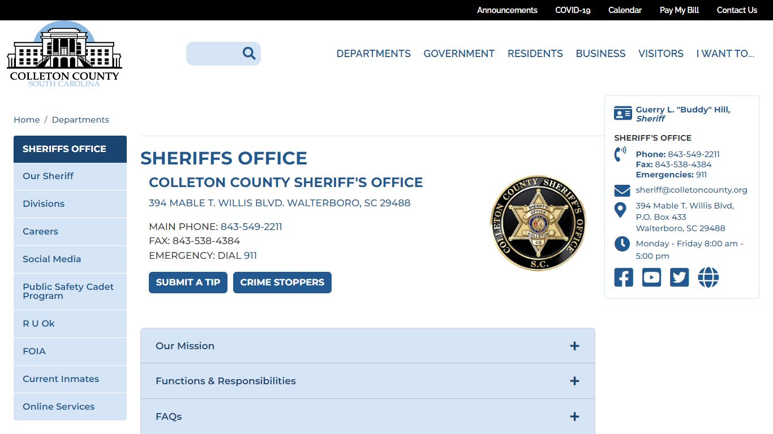This screenshot has height=434, width=773.
Task: Click the phone handset icon
Action: (x=620, y=154)
